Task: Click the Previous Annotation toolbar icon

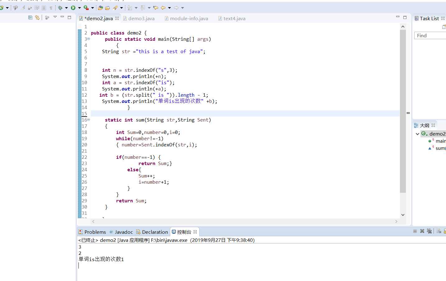Action: click(143, 8)
